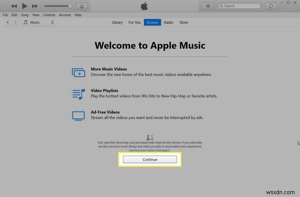The height and width of the screenshot is (197, 300).
Task: Open the AirPlay output button
Action: point(82,6)
